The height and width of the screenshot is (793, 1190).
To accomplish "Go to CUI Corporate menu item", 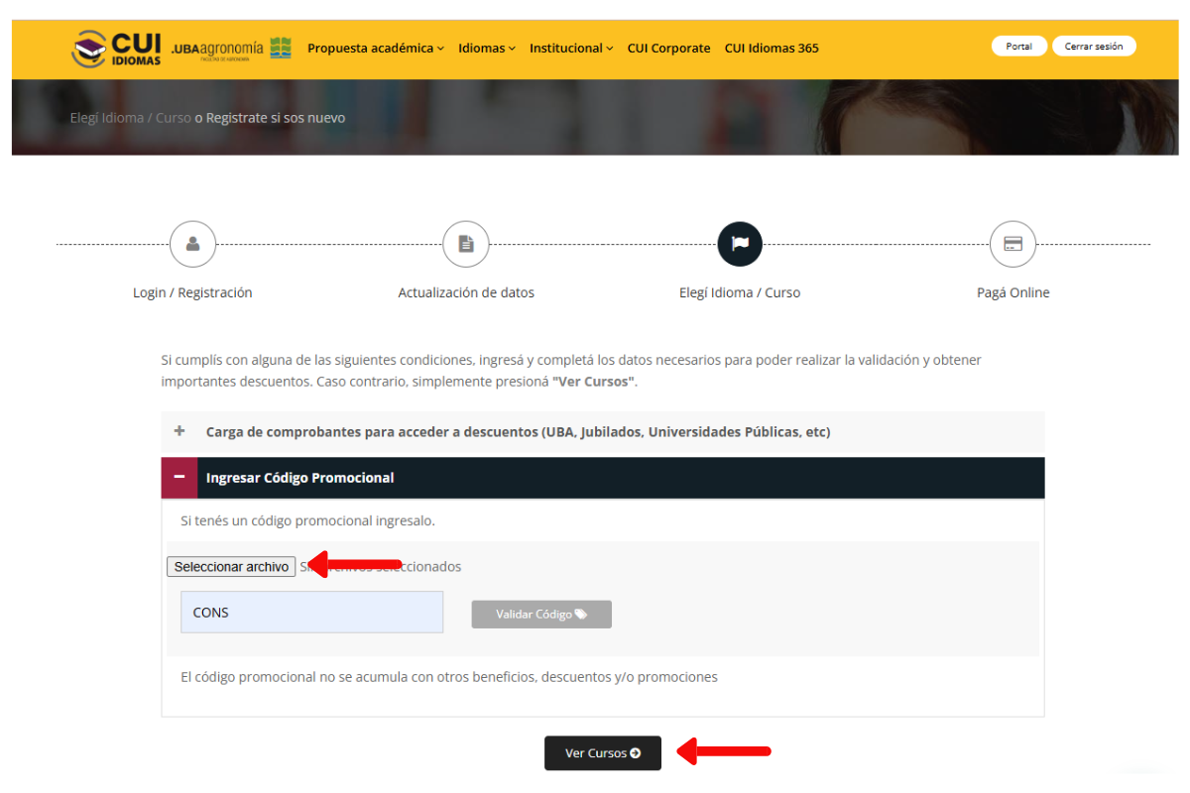I will (668, 48).
